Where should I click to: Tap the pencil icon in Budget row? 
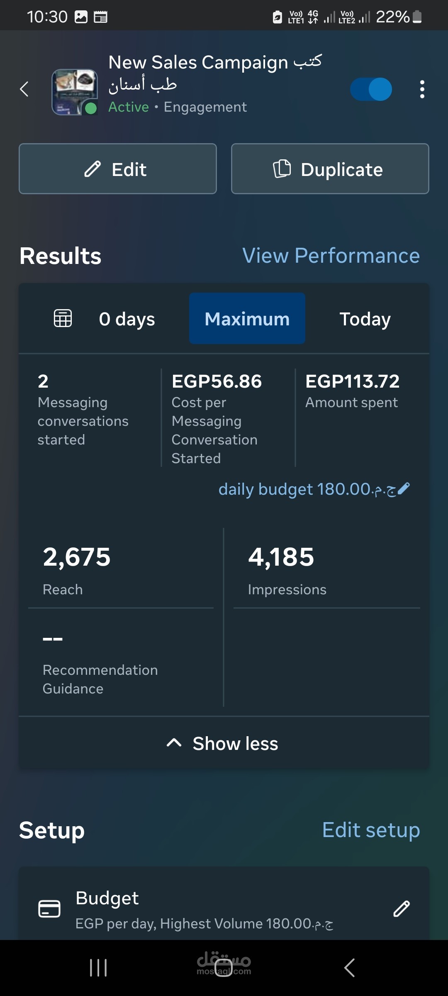401,909
